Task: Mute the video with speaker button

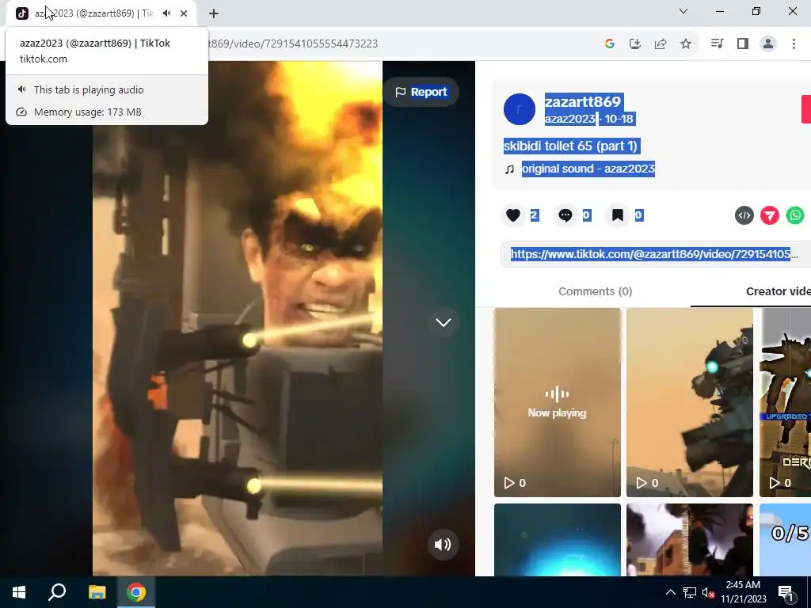Action: tap(444, 545)
